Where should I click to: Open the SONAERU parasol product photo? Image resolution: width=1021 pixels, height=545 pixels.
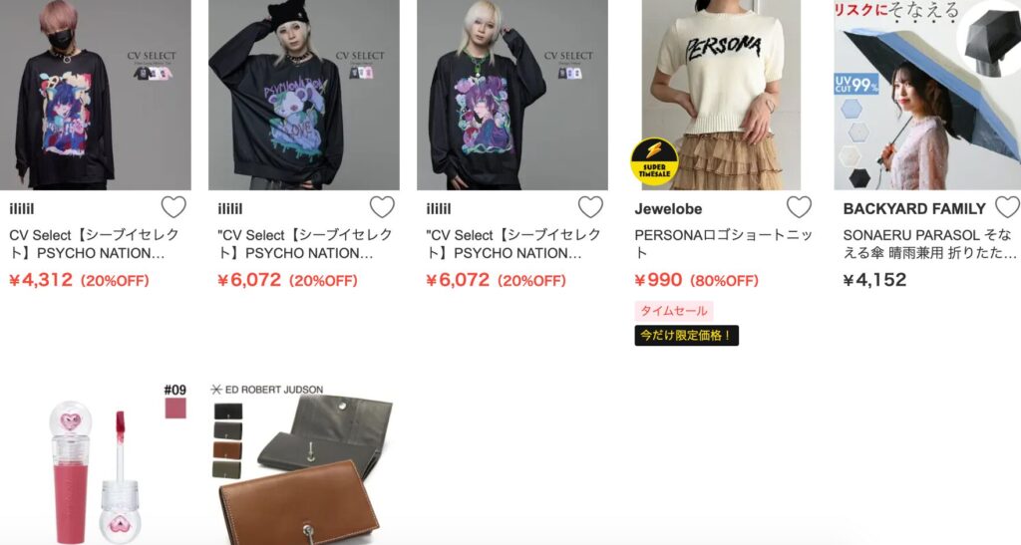pos(927,95)
